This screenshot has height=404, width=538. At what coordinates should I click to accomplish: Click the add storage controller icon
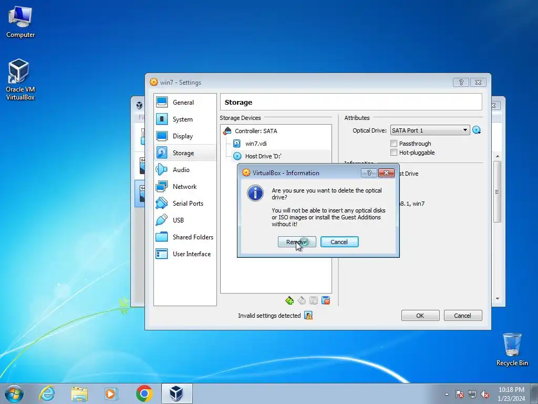point(289,300)
